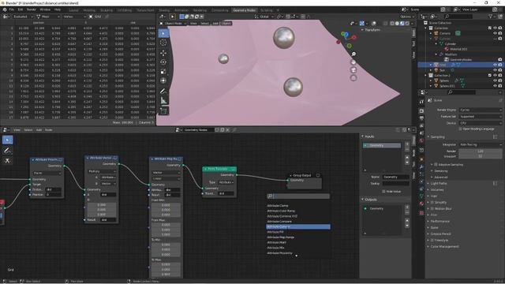Switch to the Geometry Nodes workspace tab
505x284 pixels.
[244, 10]
